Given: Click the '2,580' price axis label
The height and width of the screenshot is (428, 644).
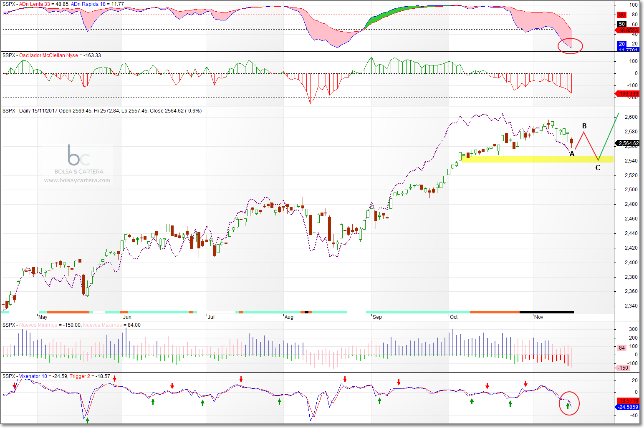Looking at the screenshot, I should pyautogui.click(x=631, y=132).
